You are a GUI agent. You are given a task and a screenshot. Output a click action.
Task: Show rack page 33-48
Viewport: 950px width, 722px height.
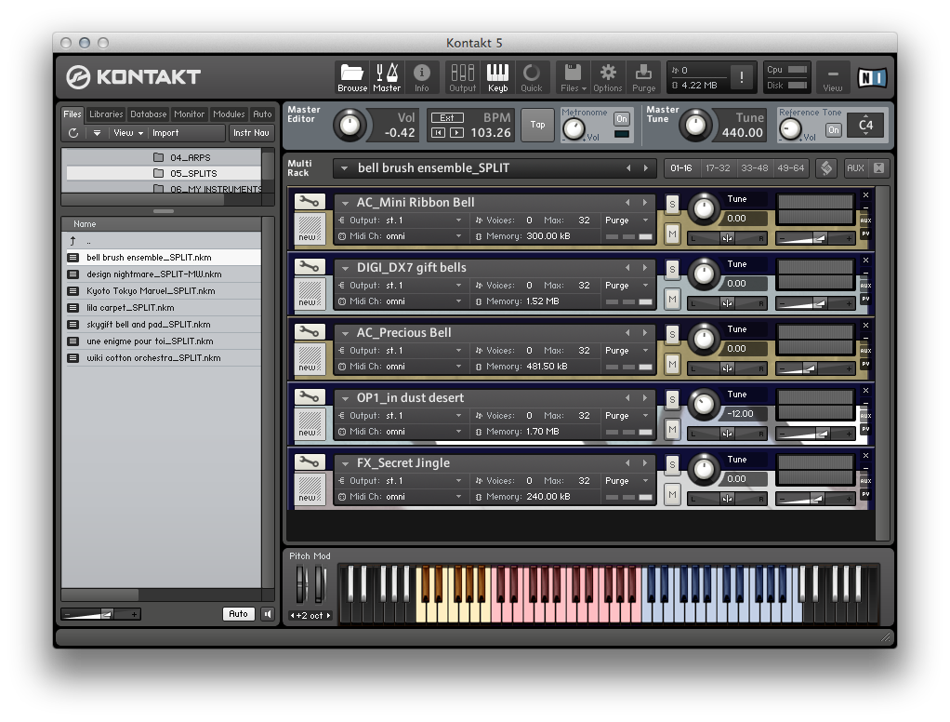pos(754,167)
